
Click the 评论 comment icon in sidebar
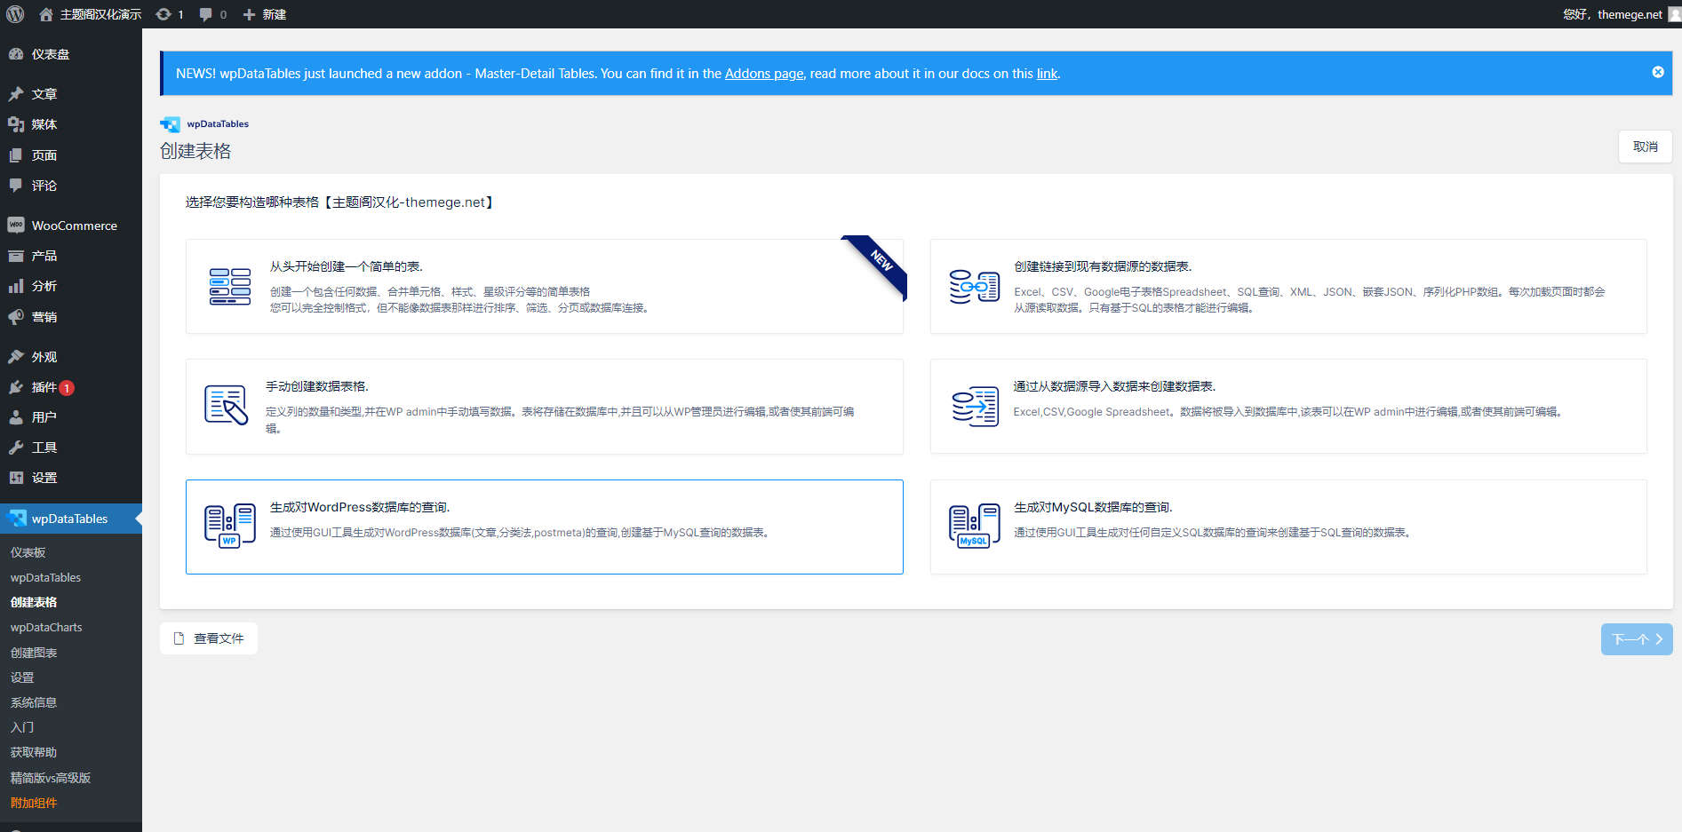(x=16, y=186)
